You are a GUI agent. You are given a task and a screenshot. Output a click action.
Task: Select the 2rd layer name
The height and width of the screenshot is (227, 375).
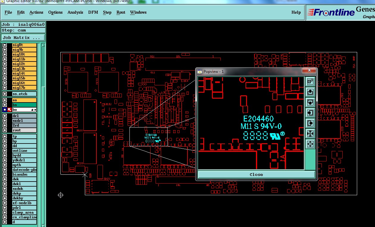click(x=24, y=125)
